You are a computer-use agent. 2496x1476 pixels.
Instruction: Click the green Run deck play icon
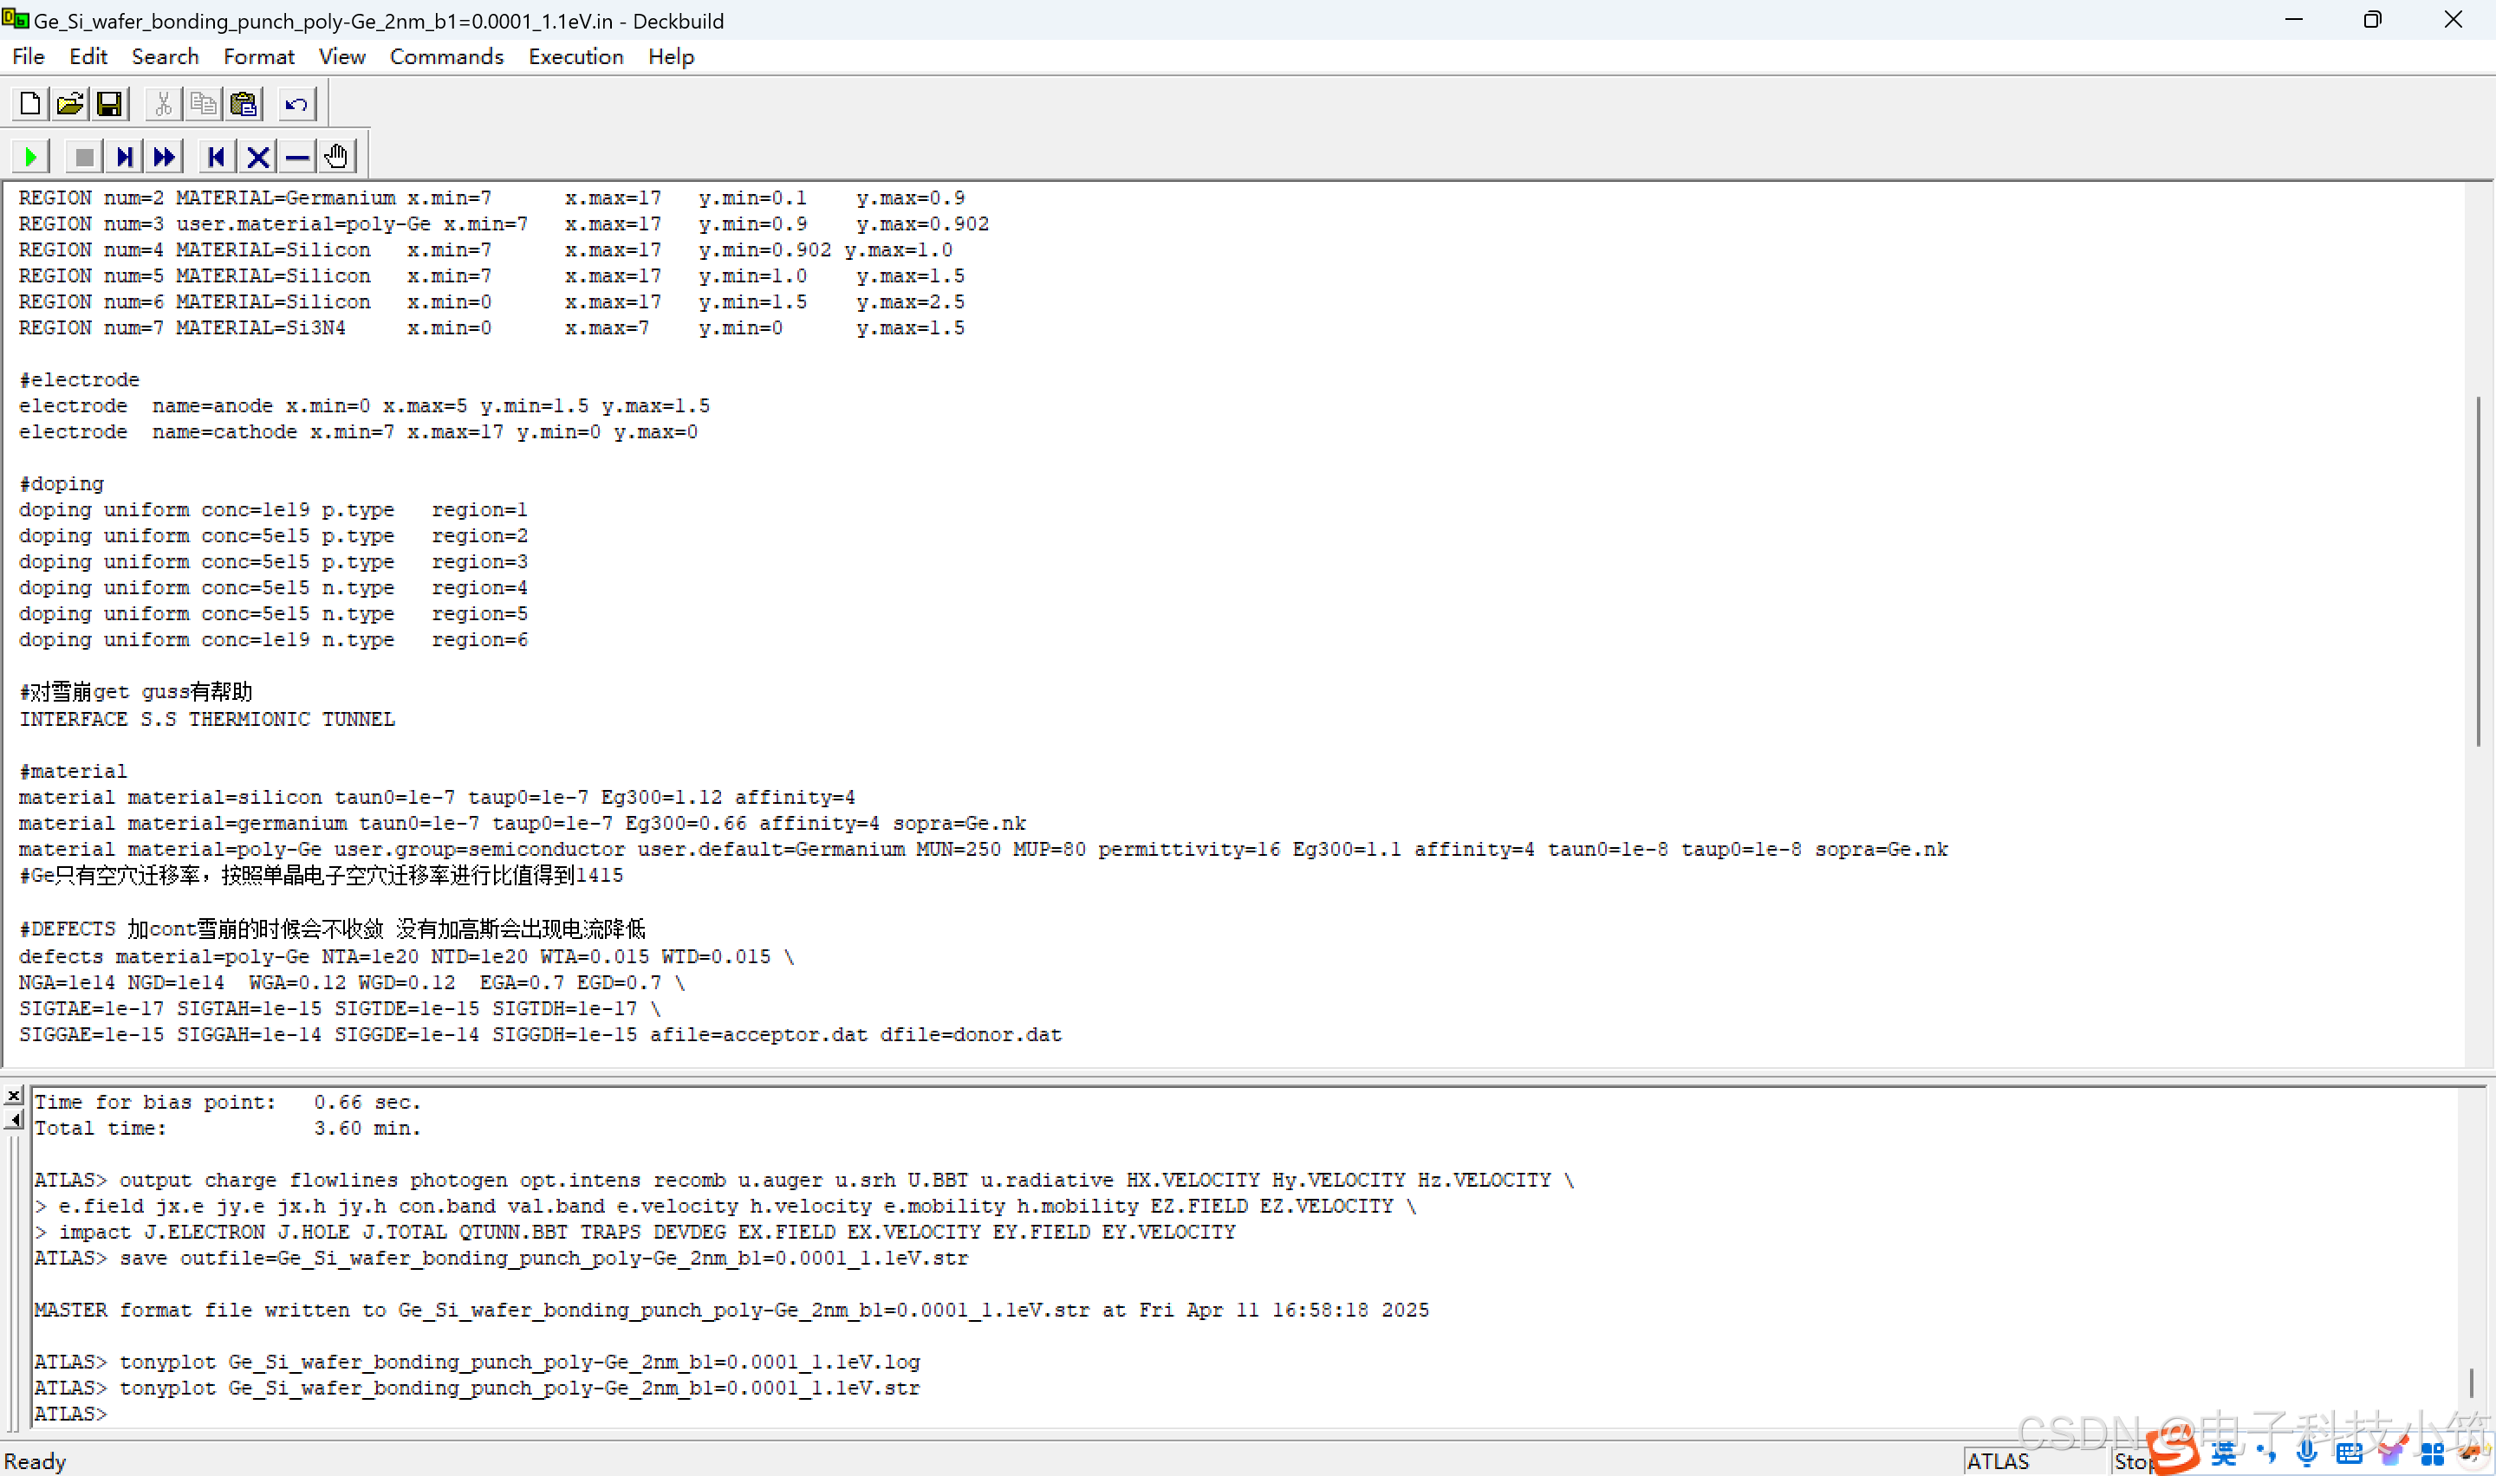[x=29, y=156]
